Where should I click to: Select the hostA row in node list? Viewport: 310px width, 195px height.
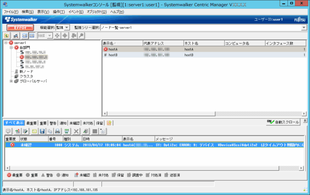click(x=204, y=49)
